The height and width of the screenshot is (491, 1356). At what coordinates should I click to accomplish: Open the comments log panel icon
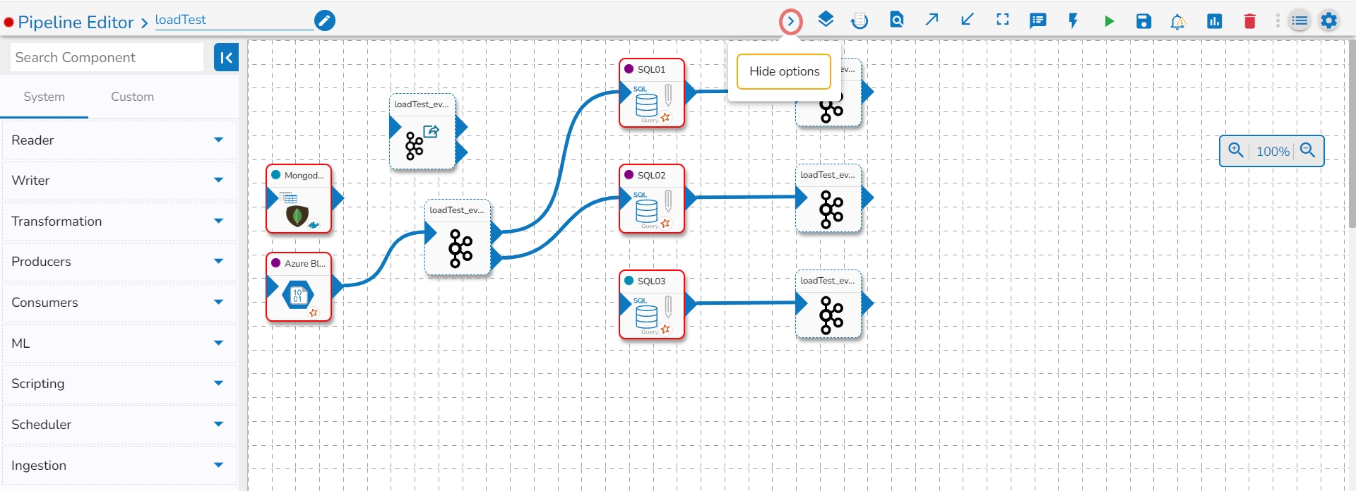pos(1037,21)
